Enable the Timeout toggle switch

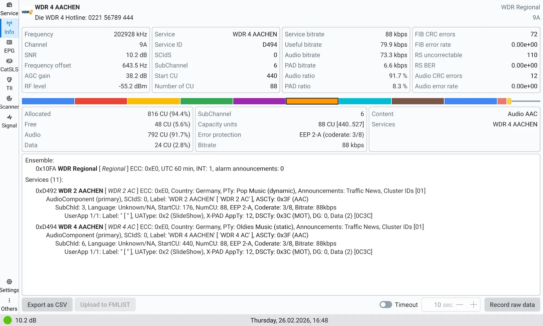coord(386,305)
